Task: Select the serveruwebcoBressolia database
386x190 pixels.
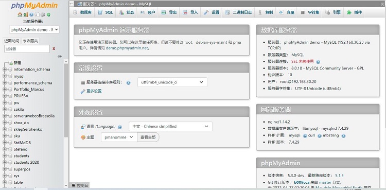Action: (34, 116)
